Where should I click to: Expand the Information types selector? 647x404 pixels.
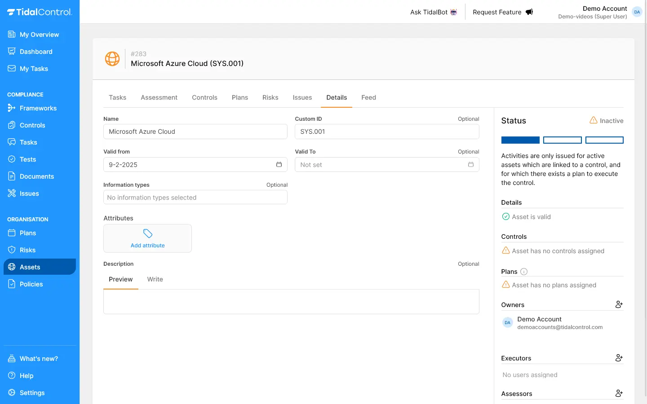point(195,198)
